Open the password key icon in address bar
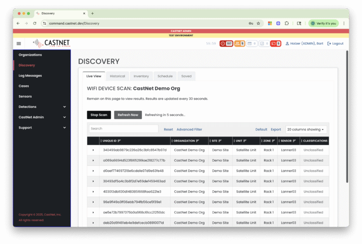Image resolution: width=362 pixels, height=244 pixels. tap(251, 23)
